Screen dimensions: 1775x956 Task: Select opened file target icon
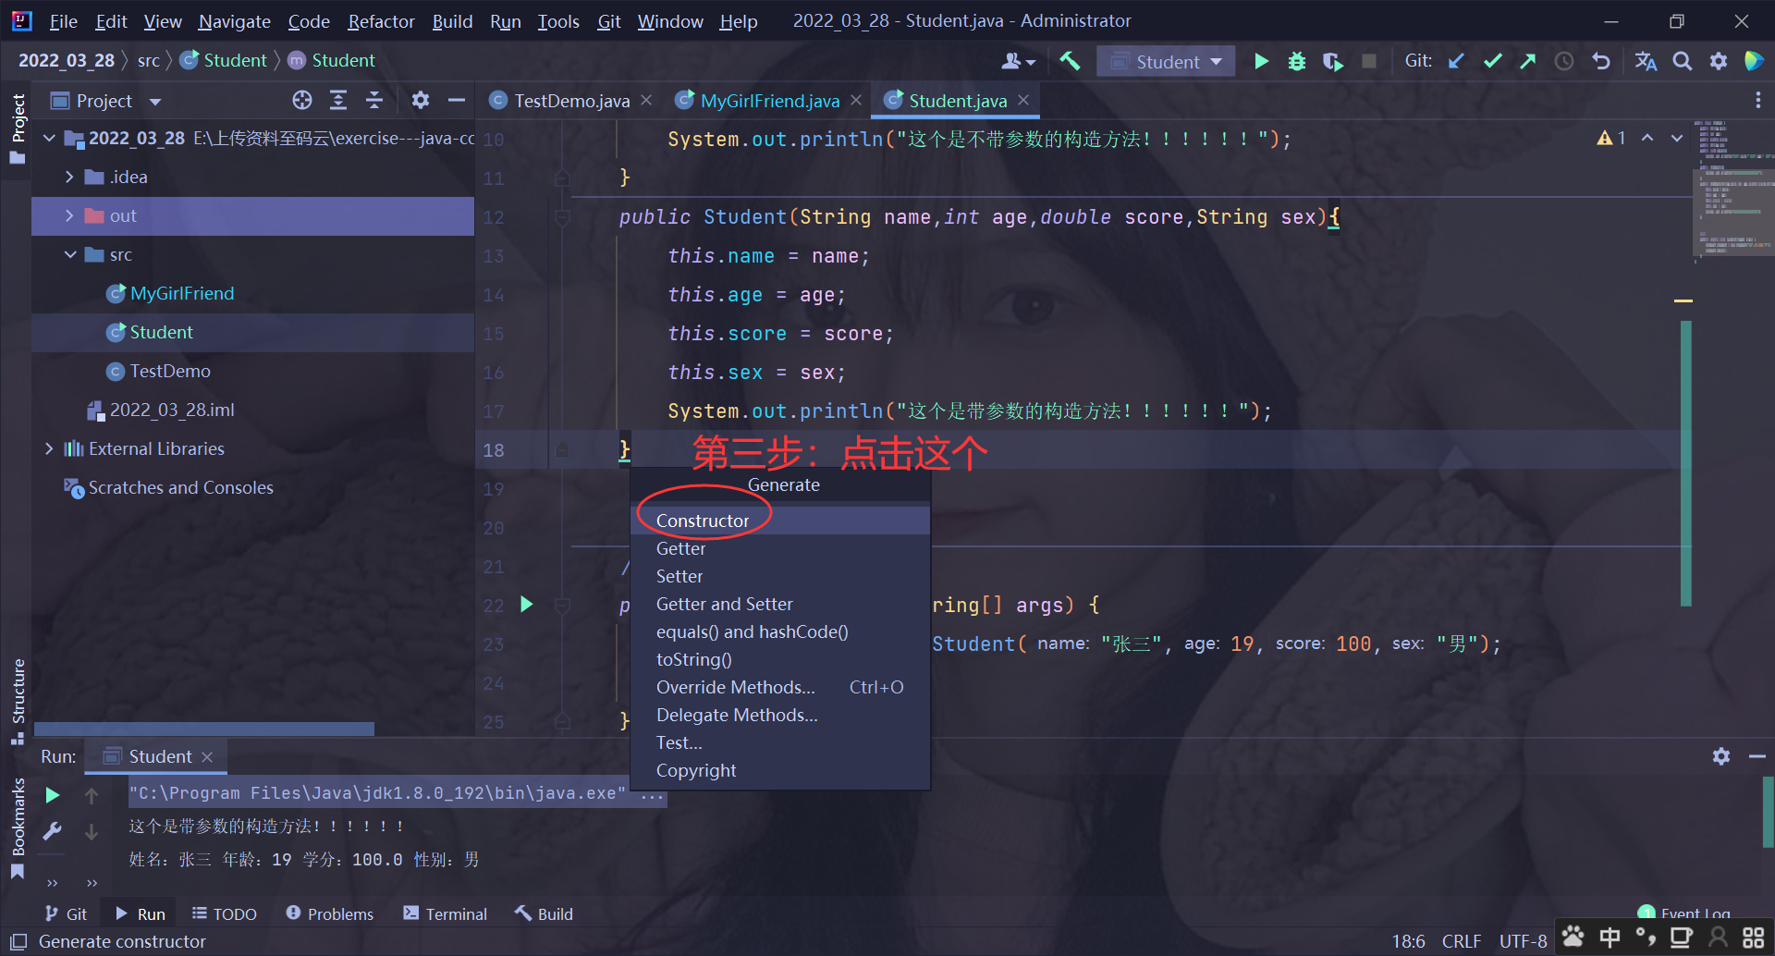302,101
